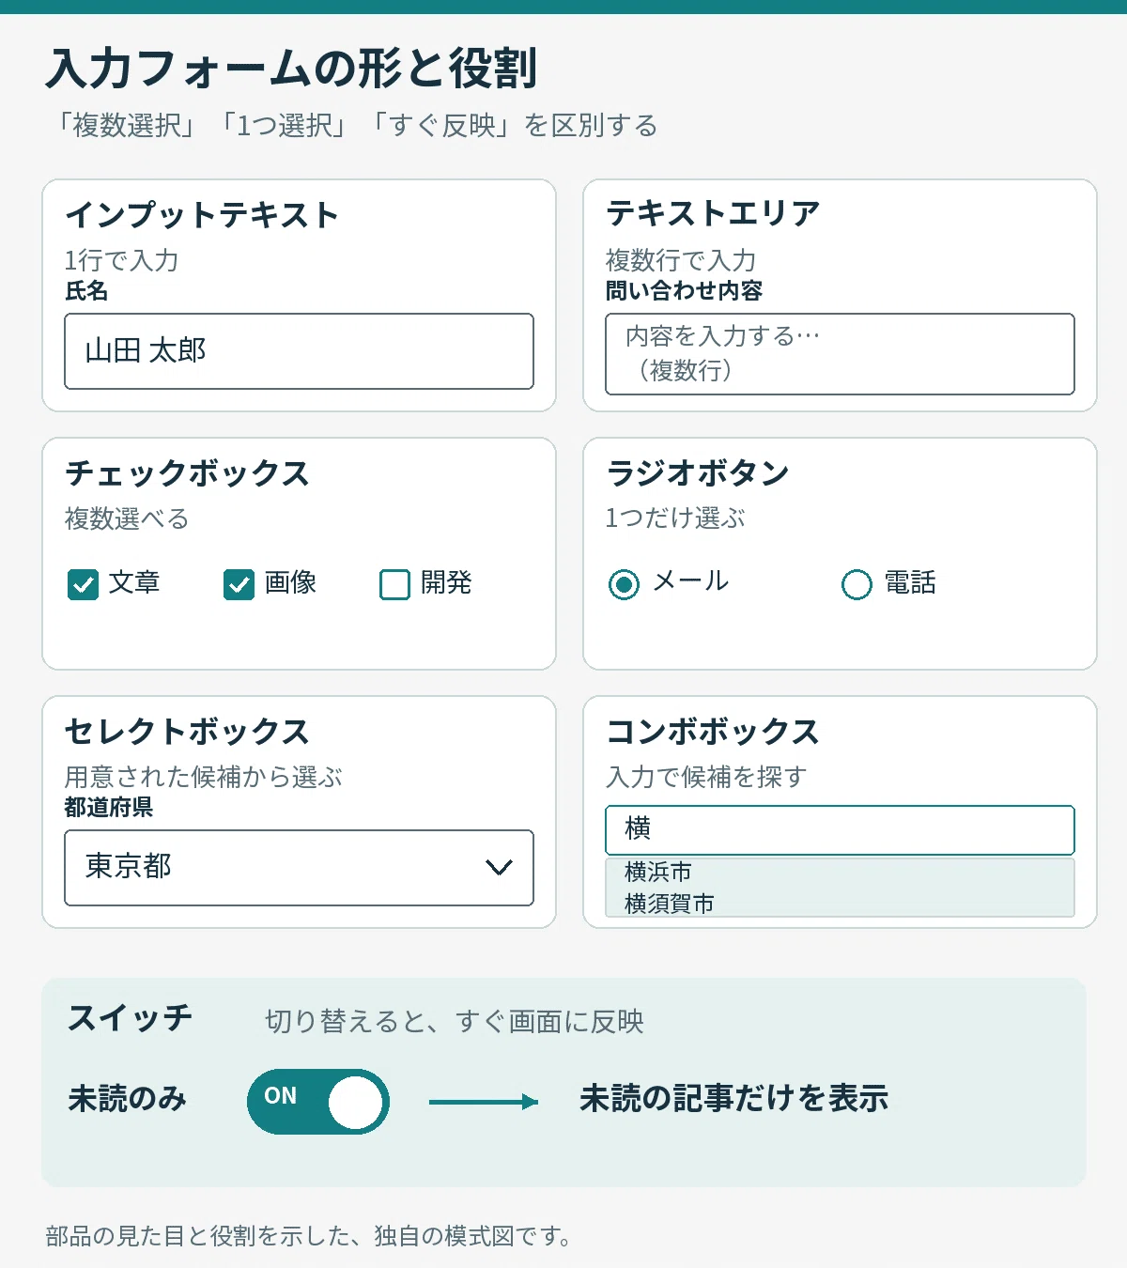Click the footer note 部品の見た目と役割を示した
1127x1268 pixels.
click(x=309, y=1236)
